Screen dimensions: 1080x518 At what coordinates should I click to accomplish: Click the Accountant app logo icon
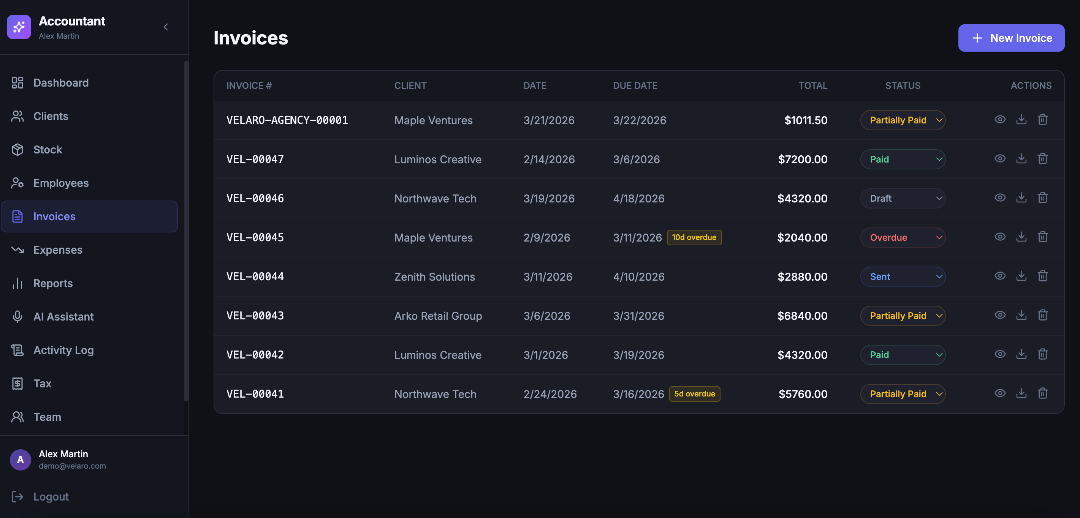click(19, 27)
